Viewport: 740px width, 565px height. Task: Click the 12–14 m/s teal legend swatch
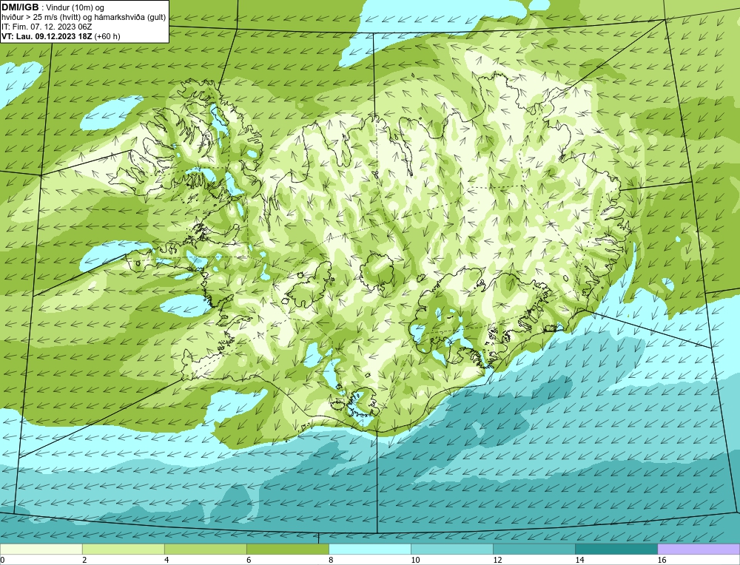tap(534, 549)
